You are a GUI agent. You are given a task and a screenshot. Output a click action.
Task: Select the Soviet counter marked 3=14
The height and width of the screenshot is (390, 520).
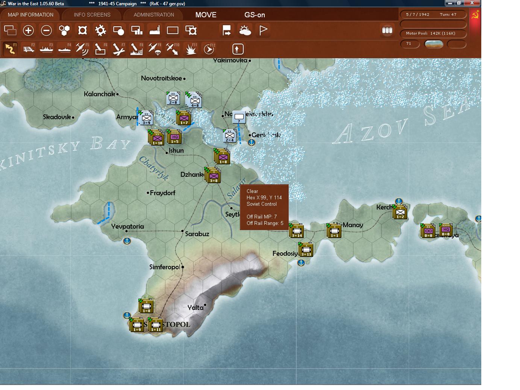click(x=297, y=231)
